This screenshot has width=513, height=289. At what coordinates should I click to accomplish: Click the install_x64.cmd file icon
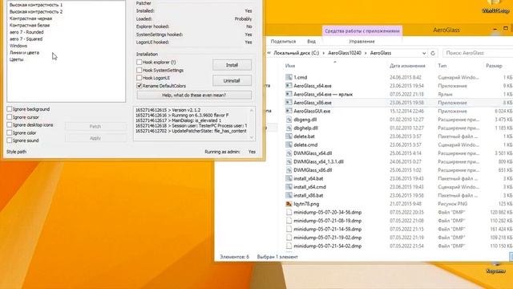(289, 187)
